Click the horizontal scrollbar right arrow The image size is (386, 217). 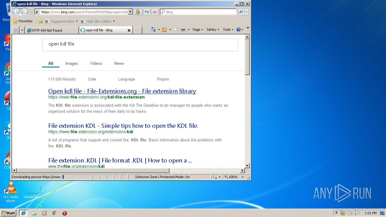[242, 171]
